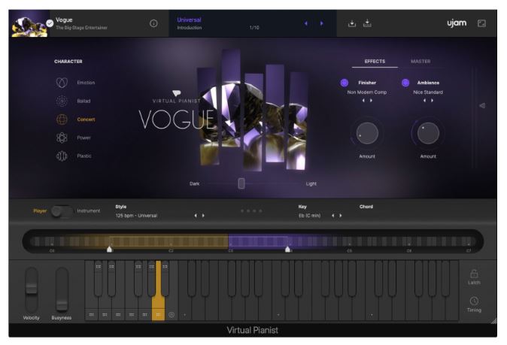Open the Eb (C min) key selector
This screenshot has width=507, height=345.
pyautogui.click(x=309, y=216)
